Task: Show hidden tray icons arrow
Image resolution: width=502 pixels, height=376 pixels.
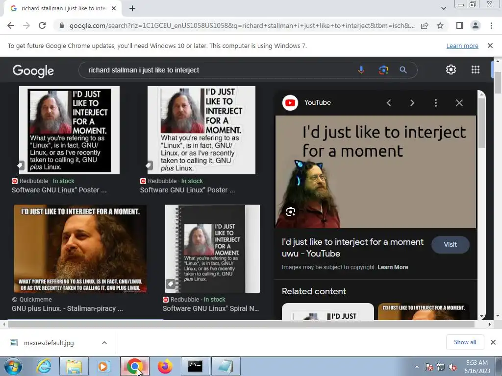Action: (417, 367)
